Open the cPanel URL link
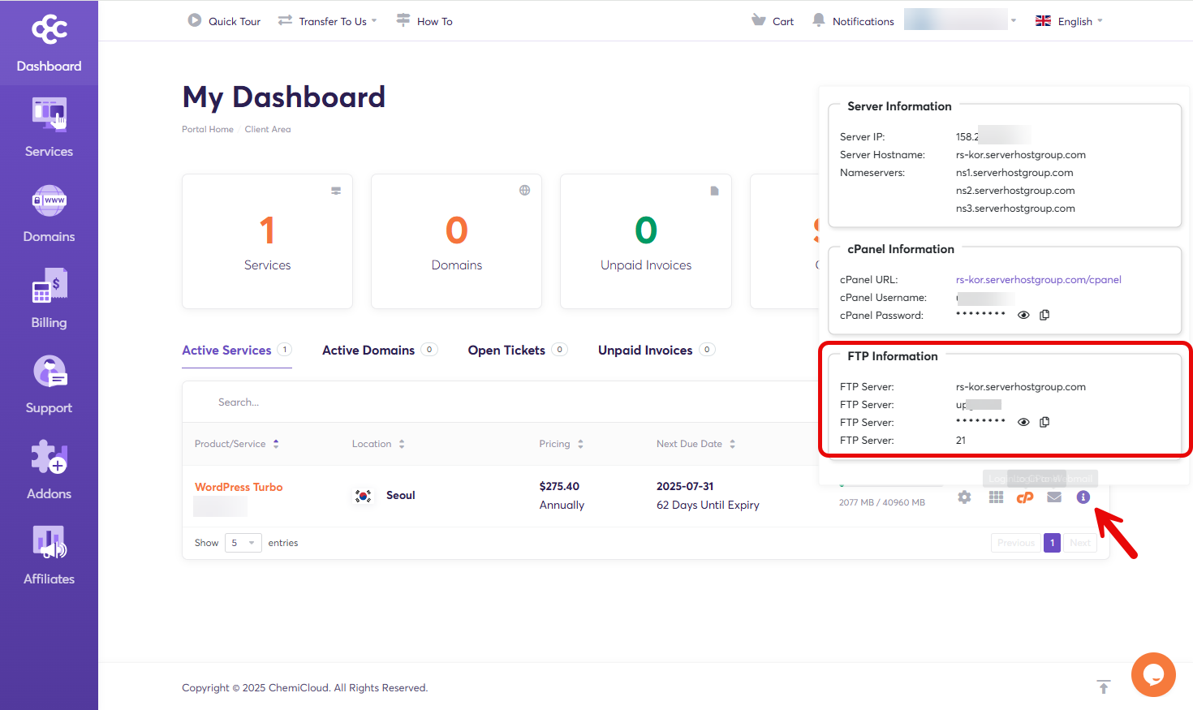Viewport: 1193px width, 710px height. click(x=1038, y=280)
